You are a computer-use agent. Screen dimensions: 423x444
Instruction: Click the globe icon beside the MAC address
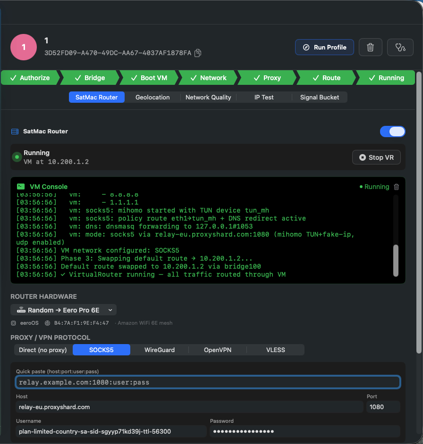tap(47, 323)
